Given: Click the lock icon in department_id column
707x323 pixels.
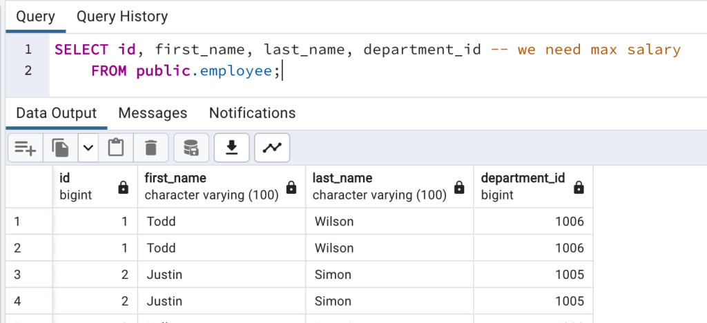Looking at the screenshot, I should point(579,187).
